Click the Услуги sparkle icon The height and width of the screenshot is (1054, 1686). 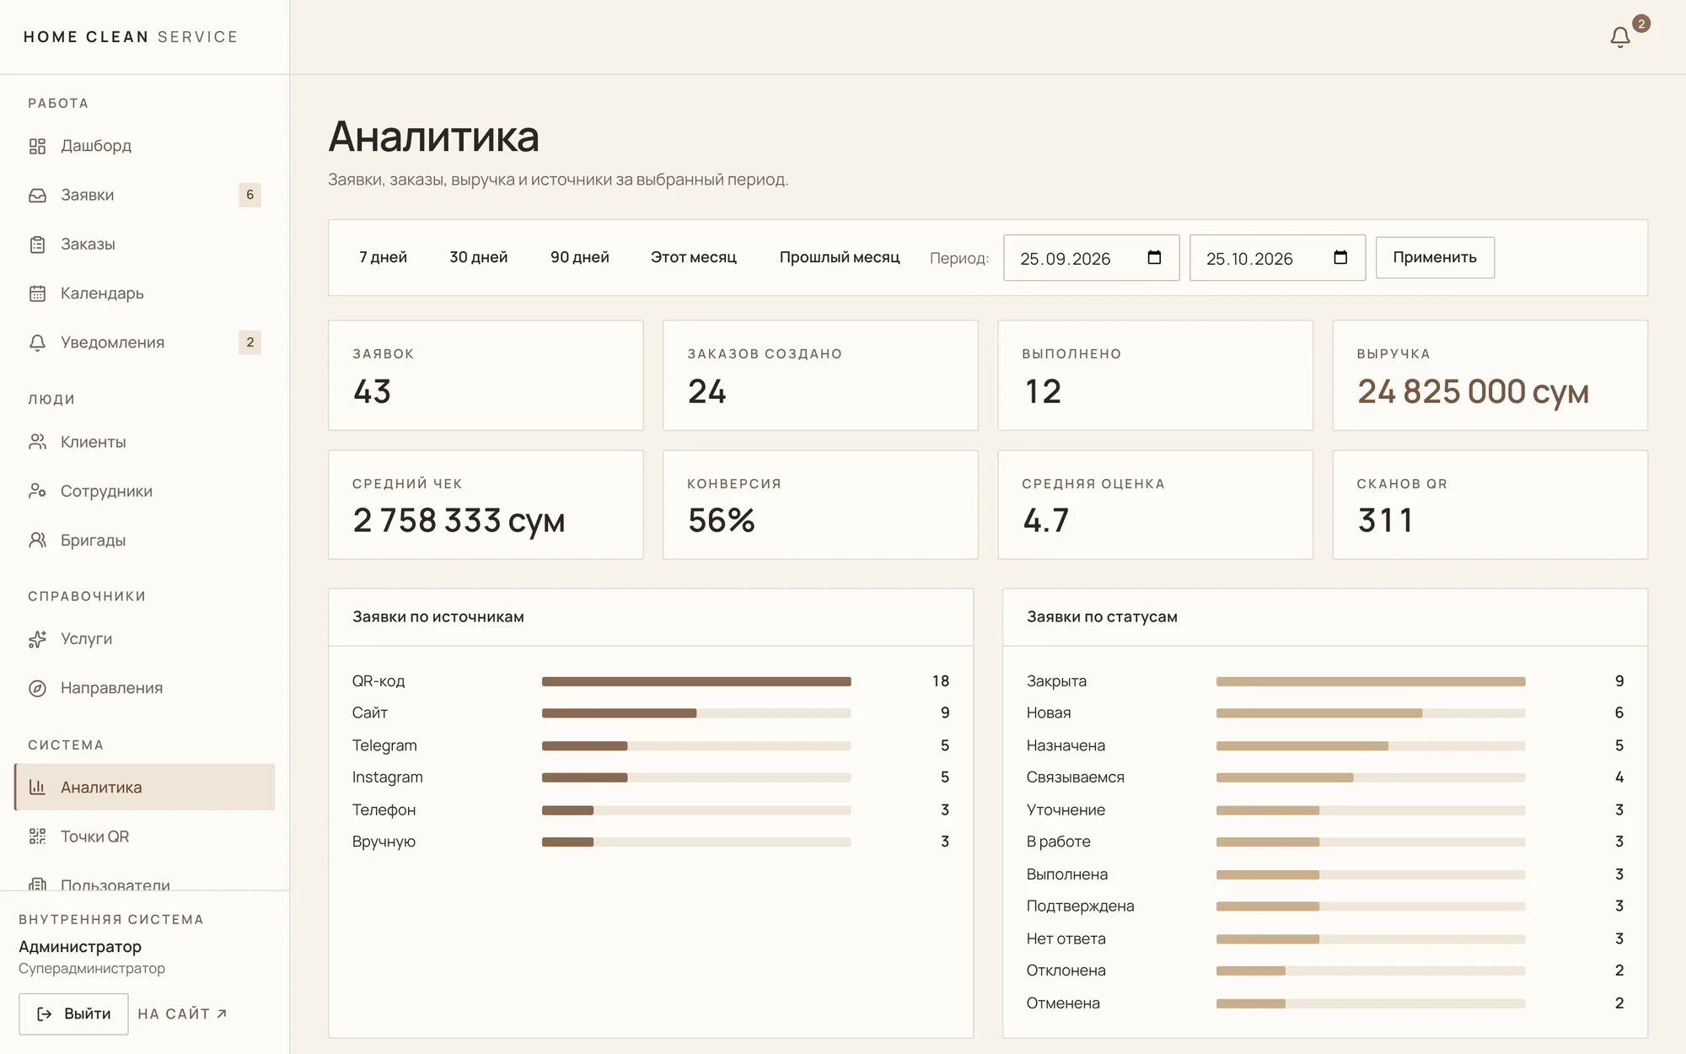click(x=37, y=639)
